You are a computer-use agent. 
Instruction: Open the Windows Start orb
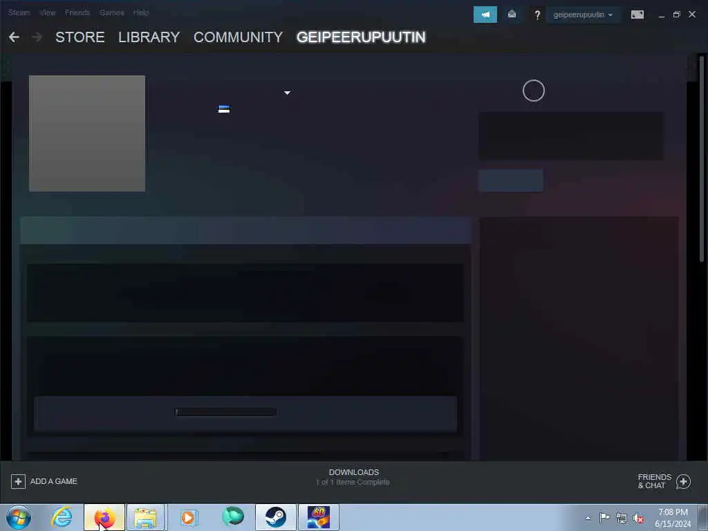pos(19,517)
